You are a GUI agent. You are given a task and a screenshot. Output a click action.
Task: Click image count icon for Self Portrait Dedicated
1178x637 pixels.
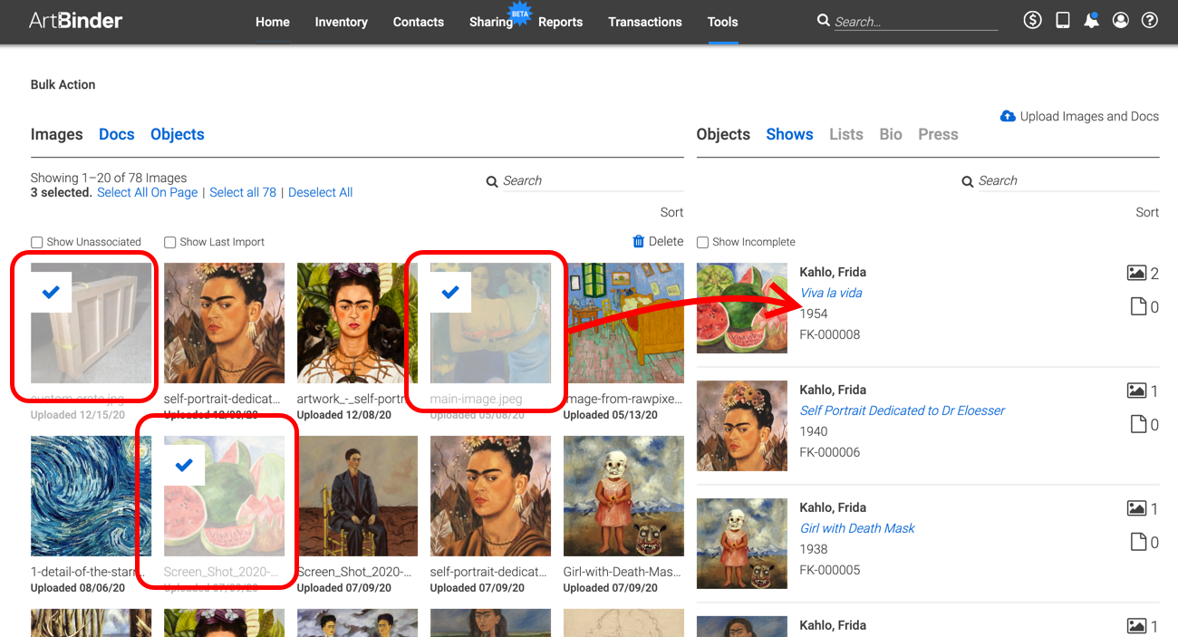[x=1136, y=391]
